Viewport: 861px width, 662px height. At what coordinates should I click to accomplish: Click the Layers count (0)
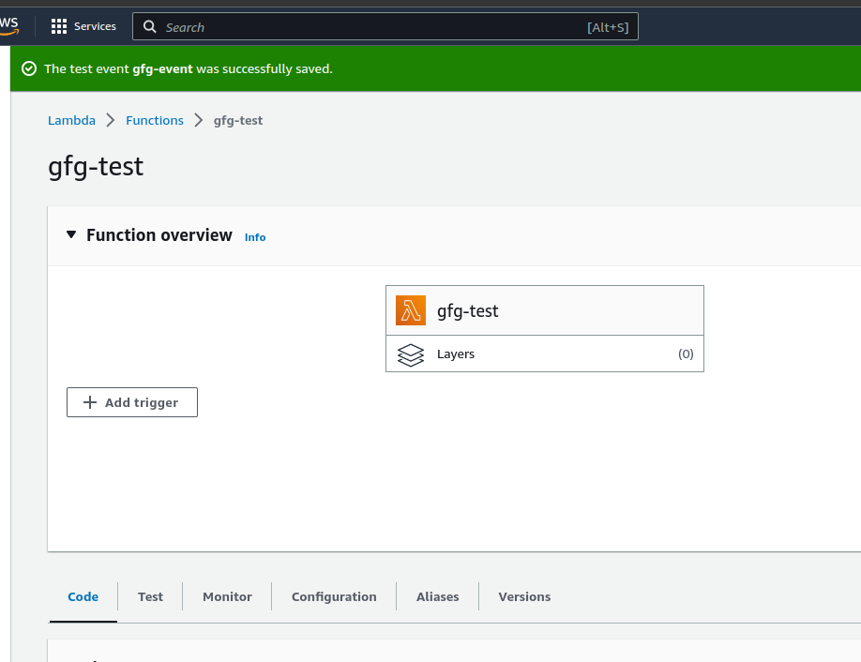pyautogui.click(x=686, y=354)
